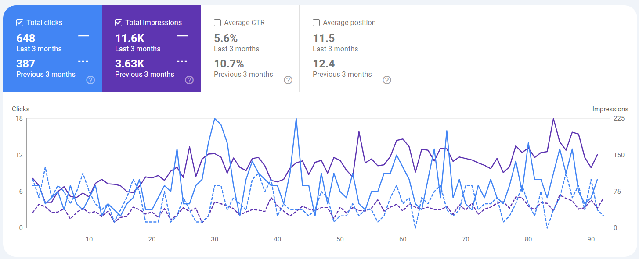This screenshot has height=259, width=639.
Task: Click the 225 impressions axis tick label
Action: point(619,118)
